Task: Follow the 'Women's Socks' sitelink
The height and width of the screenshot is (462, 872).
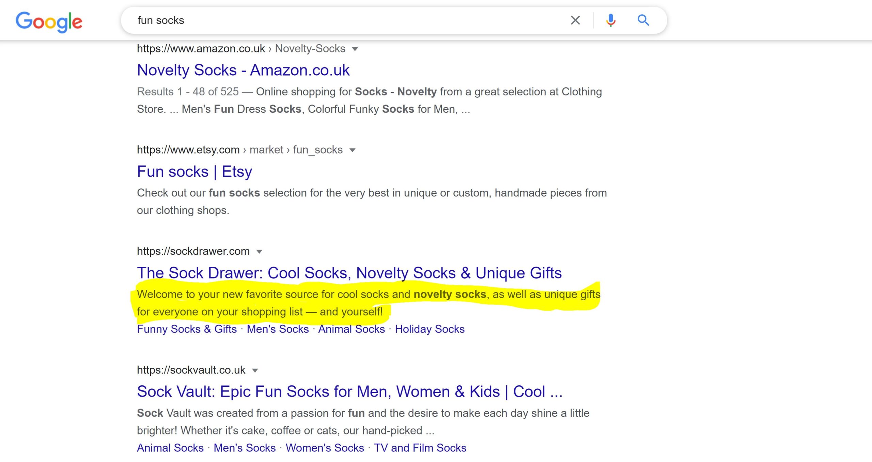Action: pos(325,448)
